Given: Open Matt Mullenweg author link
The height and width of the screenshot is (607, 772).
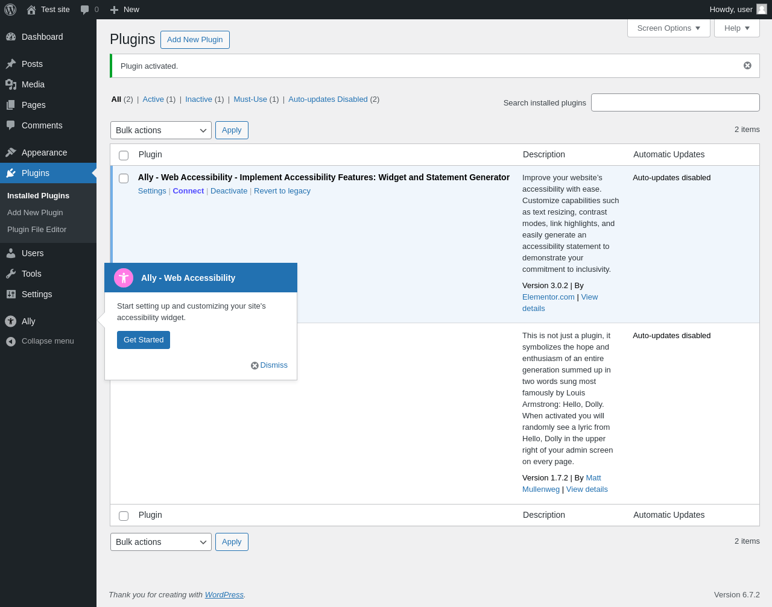Looking at the screenshot, I should pos(562,483).
